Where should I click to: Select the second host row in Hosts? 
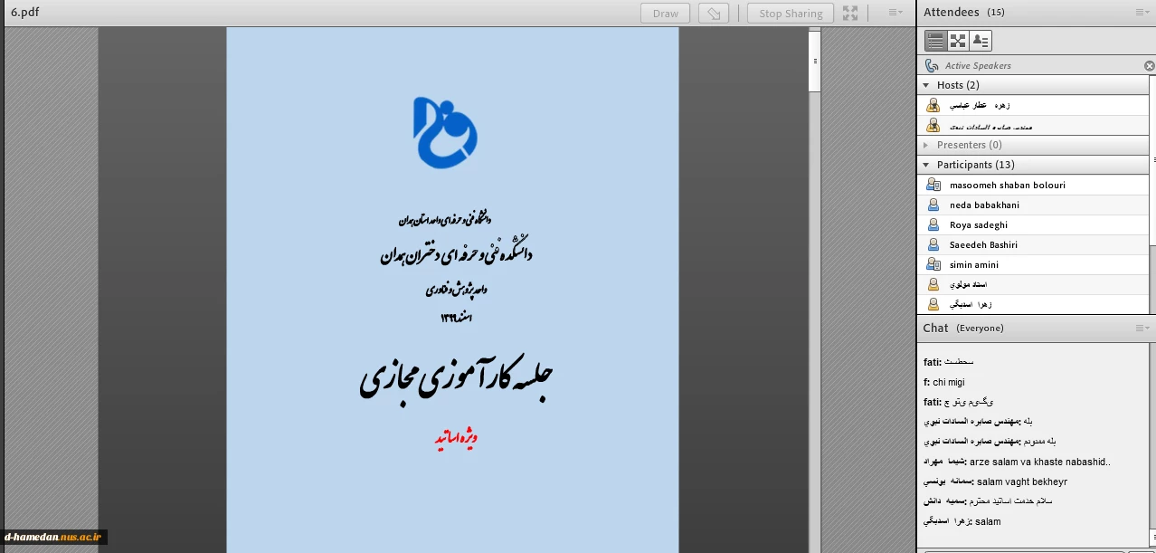coord(1032,125)
